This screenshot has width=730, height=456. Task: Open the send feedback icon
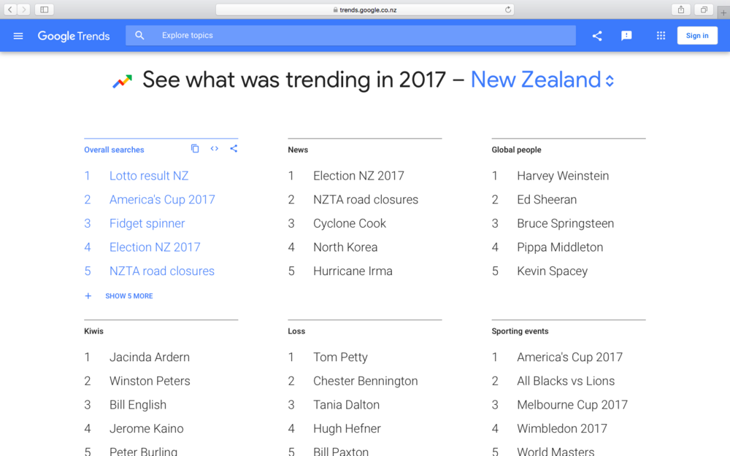point(626,36)
